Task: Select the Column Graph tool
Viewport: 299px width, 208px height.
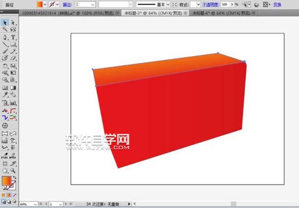Action: pos(13,103)
